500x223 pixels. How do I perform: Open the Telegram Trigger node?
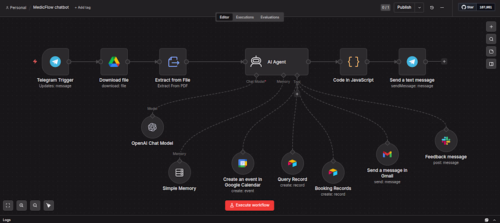coord(55,62)
